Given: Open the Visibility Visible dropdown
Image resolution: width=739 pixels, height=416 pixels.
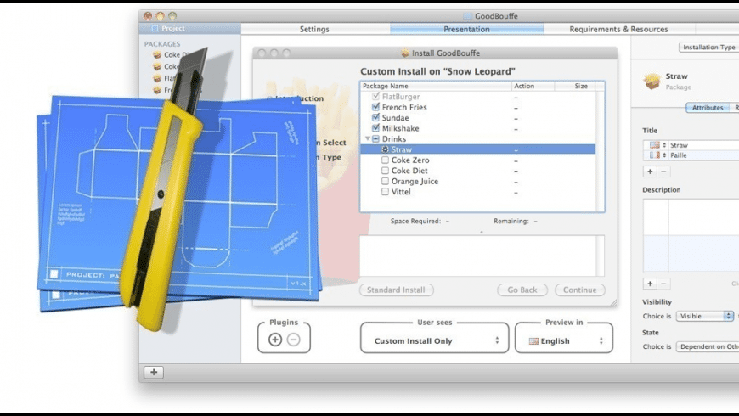Looking at the screenshot, I should [x=705, y=316].
